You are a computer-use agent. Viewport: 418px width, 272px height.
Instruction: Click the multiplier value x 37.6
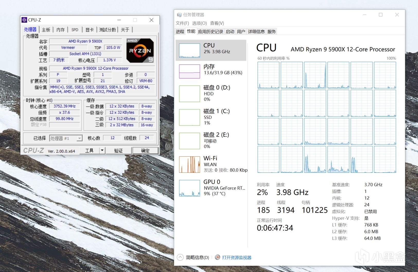tap(65, 112)
